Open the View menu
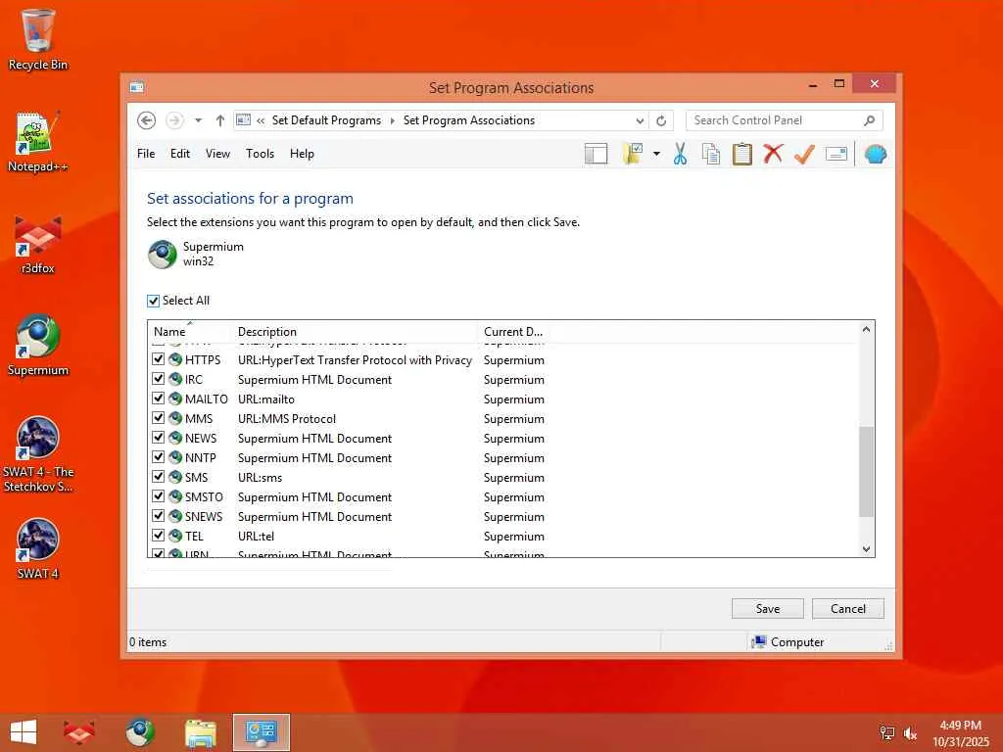Image resolution: width=1003 pixels, height=752 pixels. (x=217, y=154)
